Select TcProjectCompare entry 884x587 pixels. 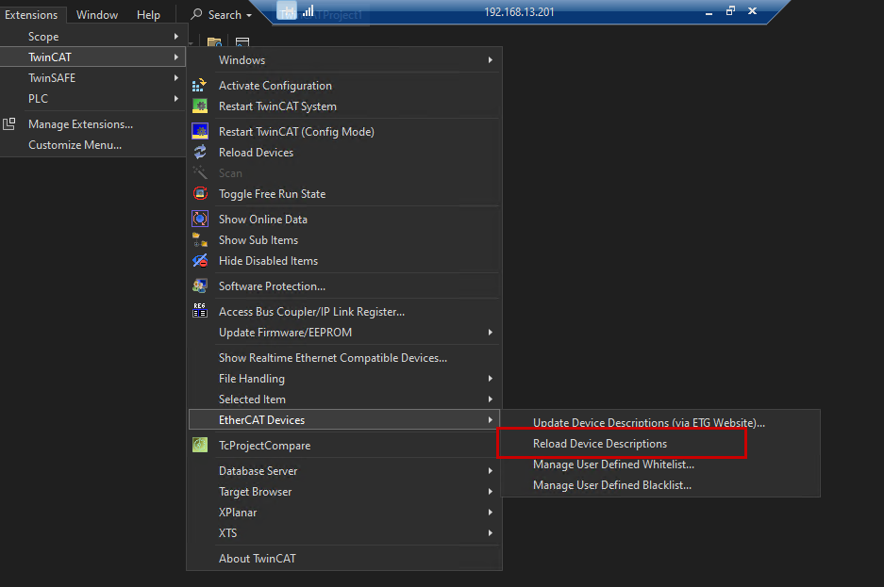pos(344,445)
